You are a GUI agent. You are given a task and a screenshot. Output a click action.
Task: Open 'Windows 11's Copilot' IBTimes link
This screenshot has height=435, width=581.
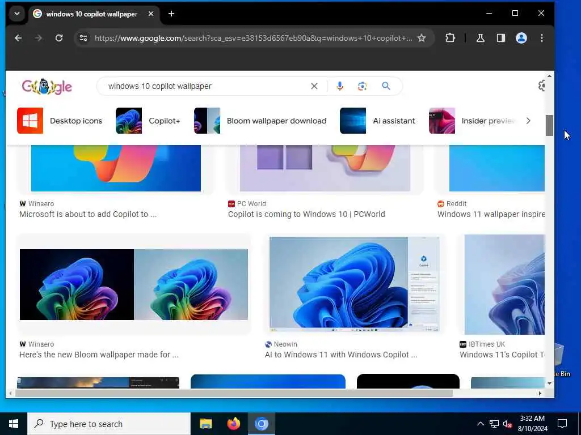(502, 355)
